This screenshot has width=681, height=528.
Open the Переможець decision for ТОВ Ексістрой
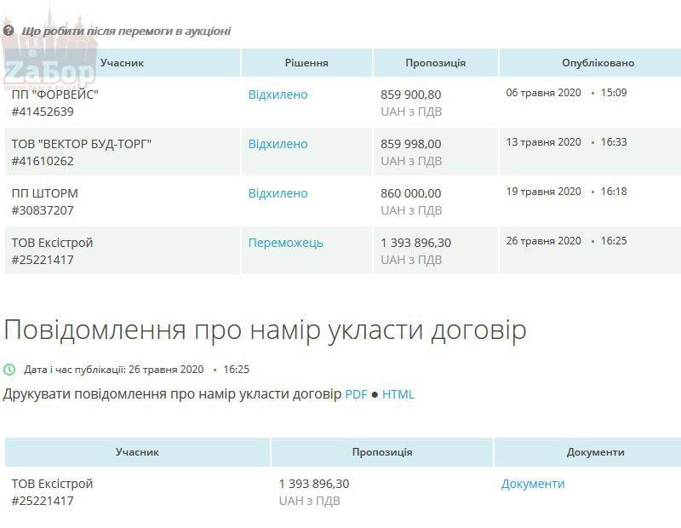(x=285, y=243)
